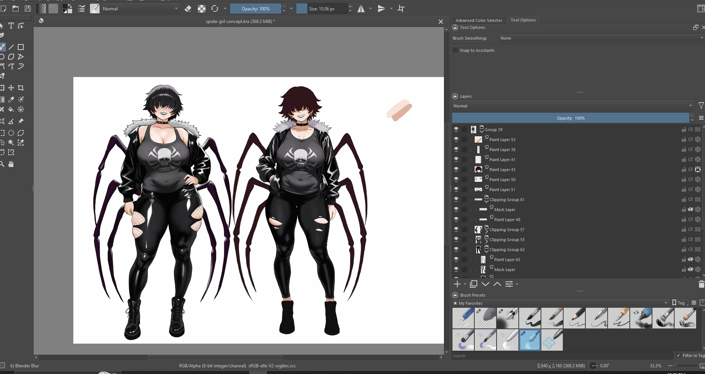Enable the Snap to Assistants checkbox

(x=455, y=50)
